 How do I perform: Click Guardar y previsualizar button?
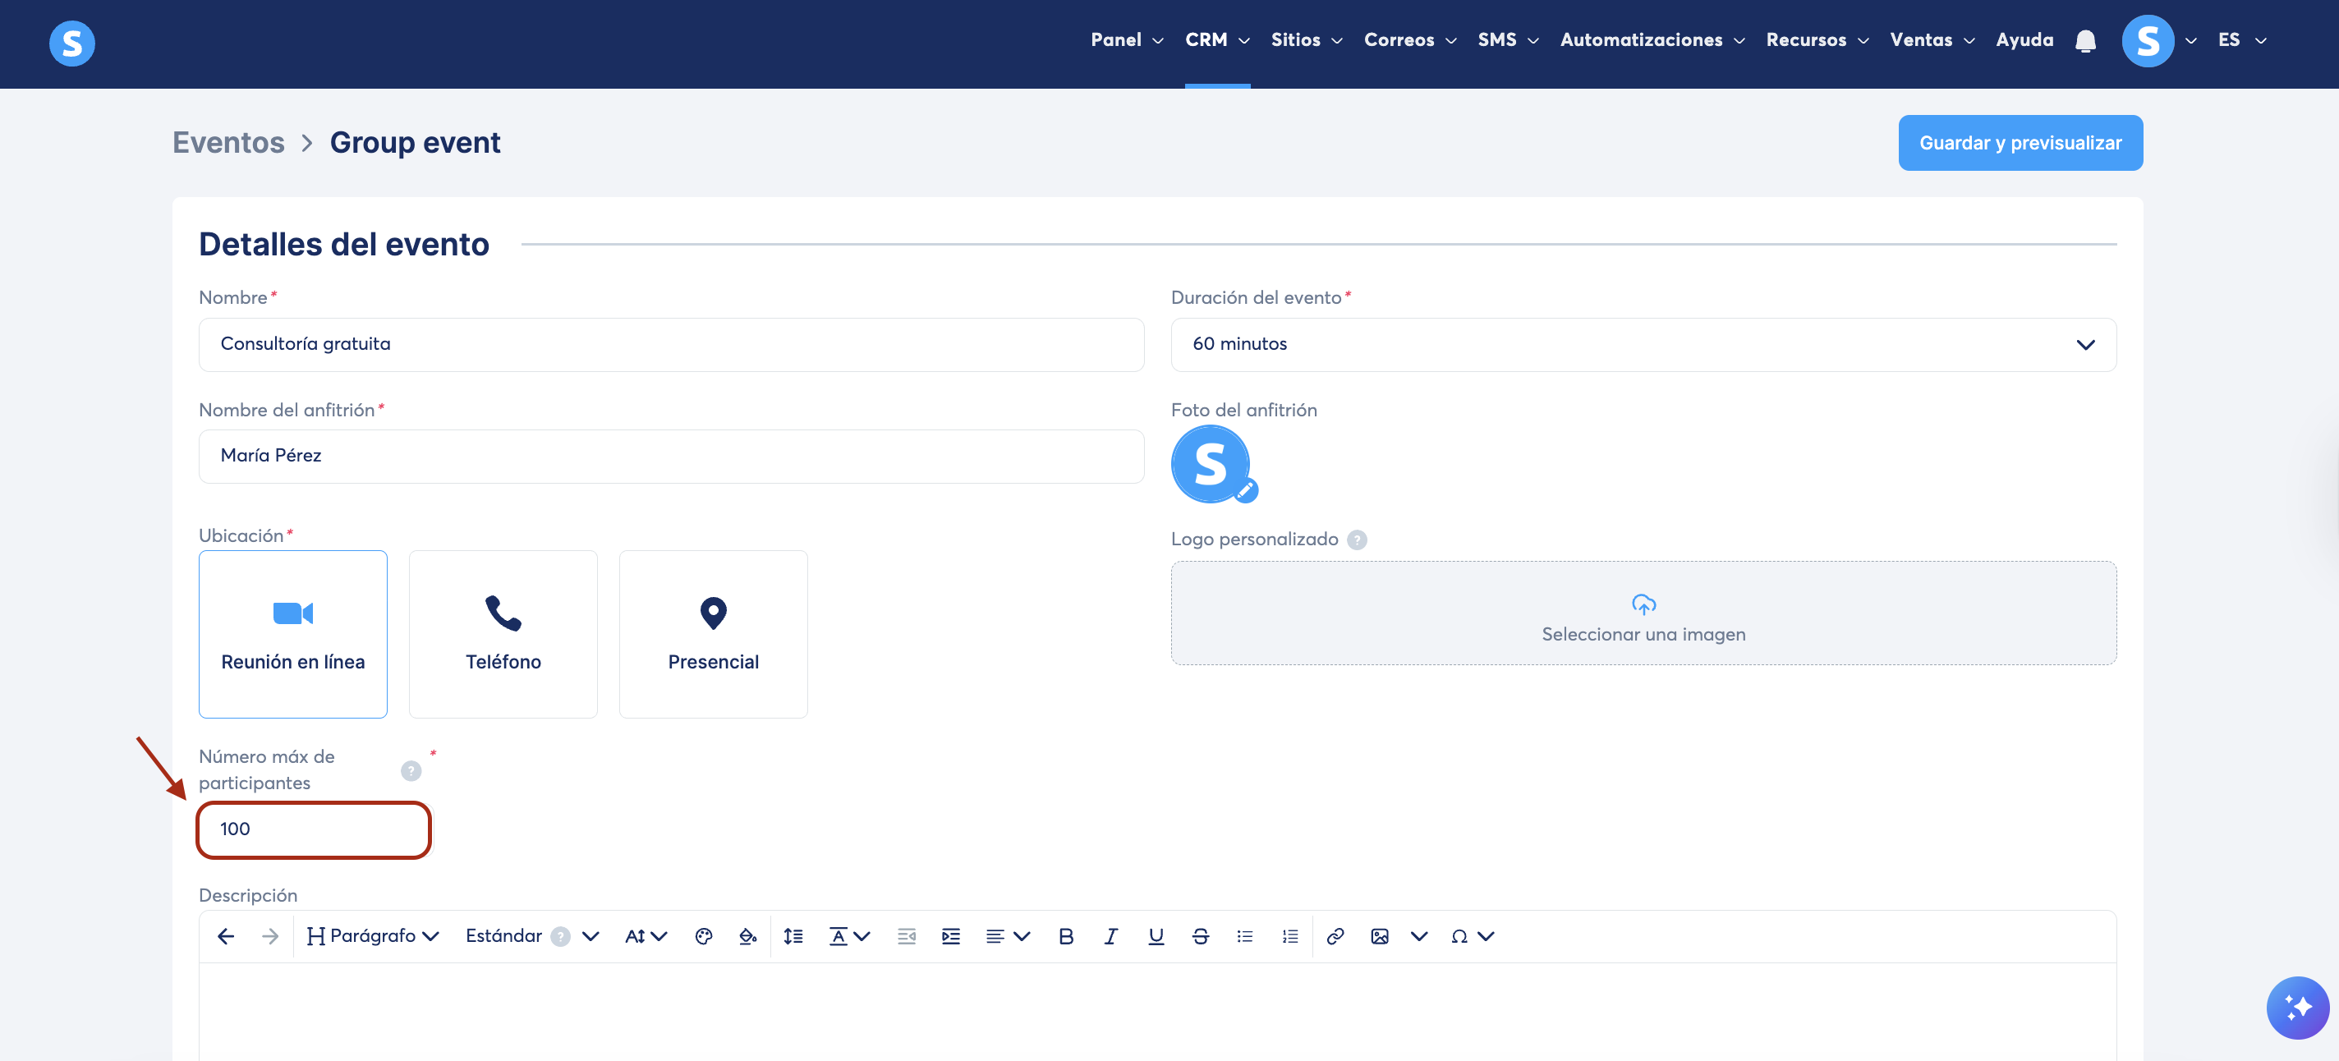(x=2020, y=143)
